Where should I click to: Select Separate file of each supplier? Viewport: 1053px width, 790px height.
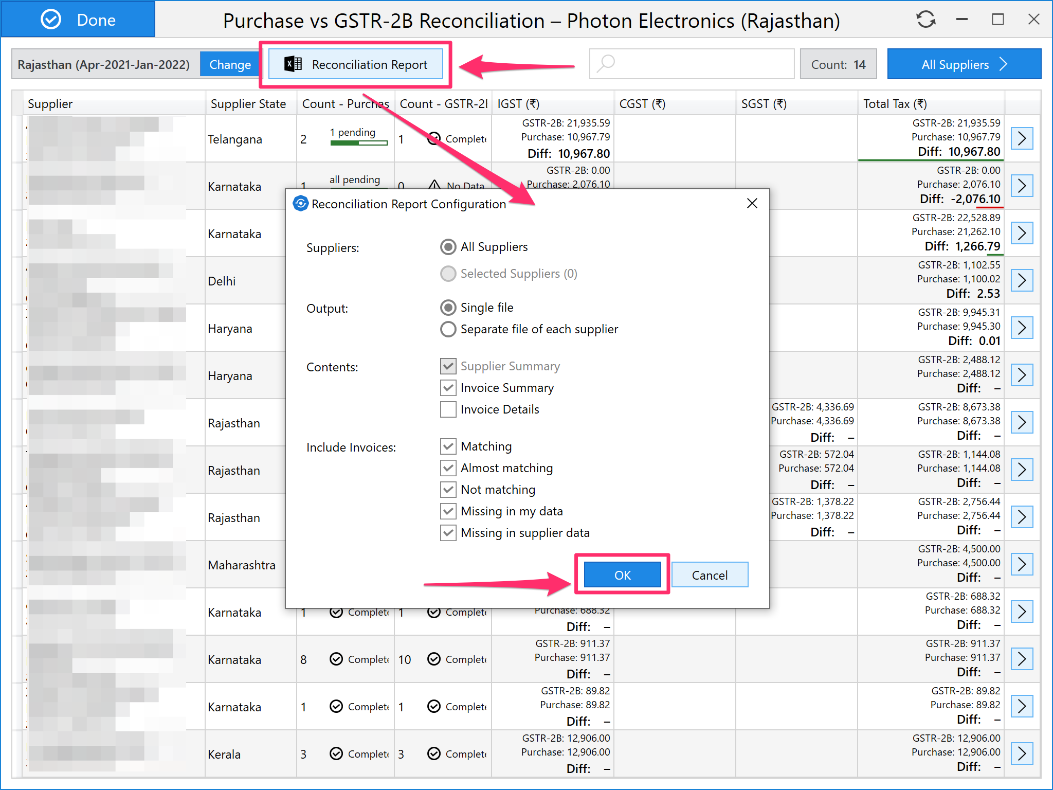448,329
